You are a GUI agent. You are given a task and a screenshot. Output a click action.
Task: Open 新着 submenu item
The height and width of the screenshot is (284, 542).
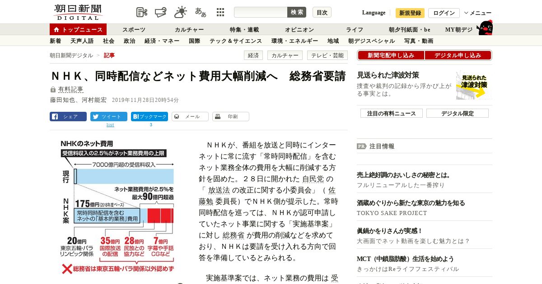click(55, 41)
